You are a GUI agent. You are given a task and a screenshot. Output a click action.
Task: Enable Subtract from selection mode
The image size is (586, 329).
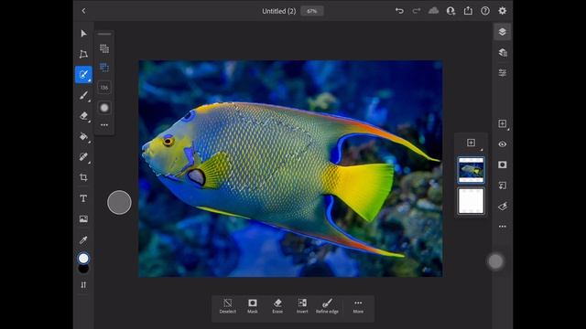[104, 67]
